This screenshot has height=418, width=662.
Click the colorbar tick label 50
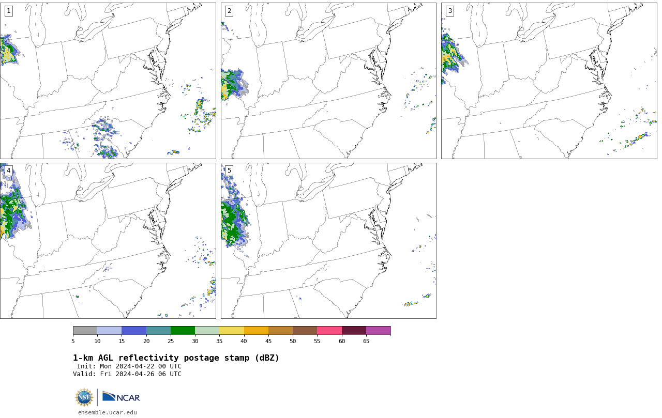[x=293, y=341]
